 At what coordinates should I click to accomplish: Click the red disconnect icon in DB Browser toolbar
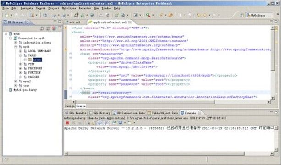click(x=54, y=28)
